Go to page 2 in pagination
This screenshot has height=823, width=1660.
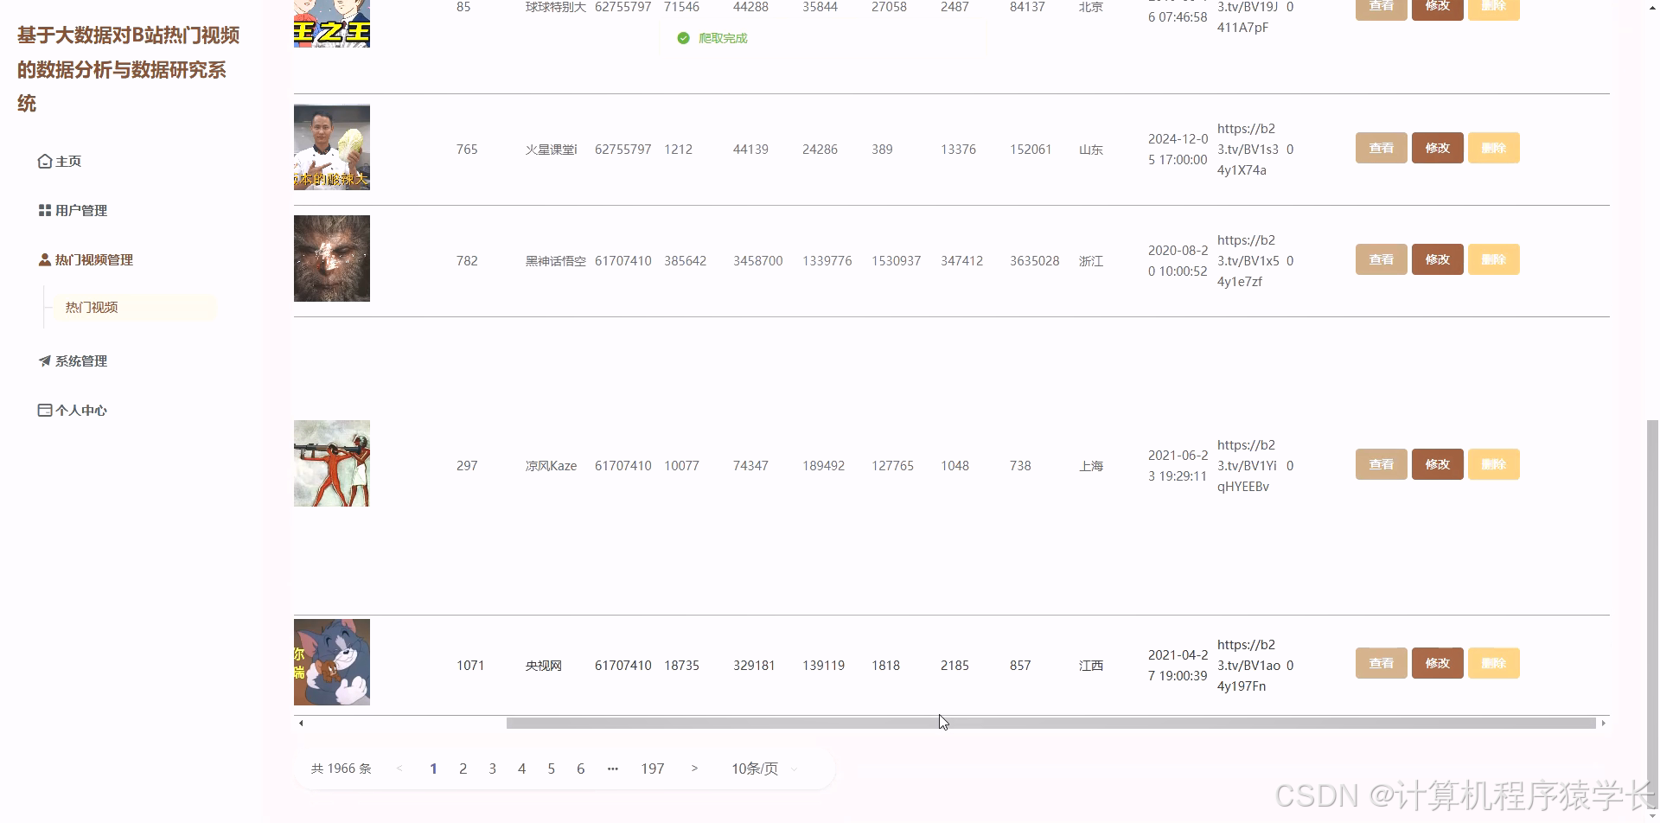pos(463,769)
